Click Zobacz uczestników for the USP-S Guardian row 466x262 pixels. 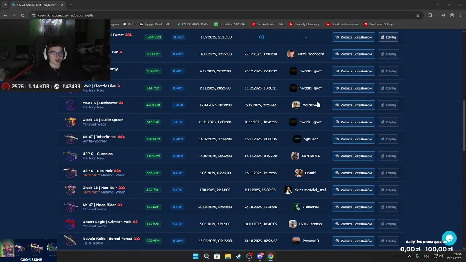pos(354,156)
